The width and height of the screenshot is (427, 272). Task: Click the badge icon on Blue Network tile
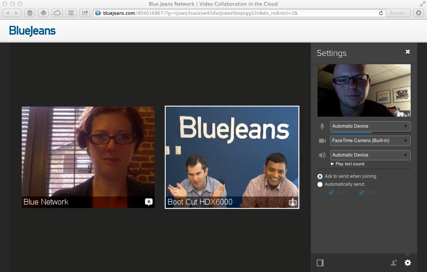point(149,202)
